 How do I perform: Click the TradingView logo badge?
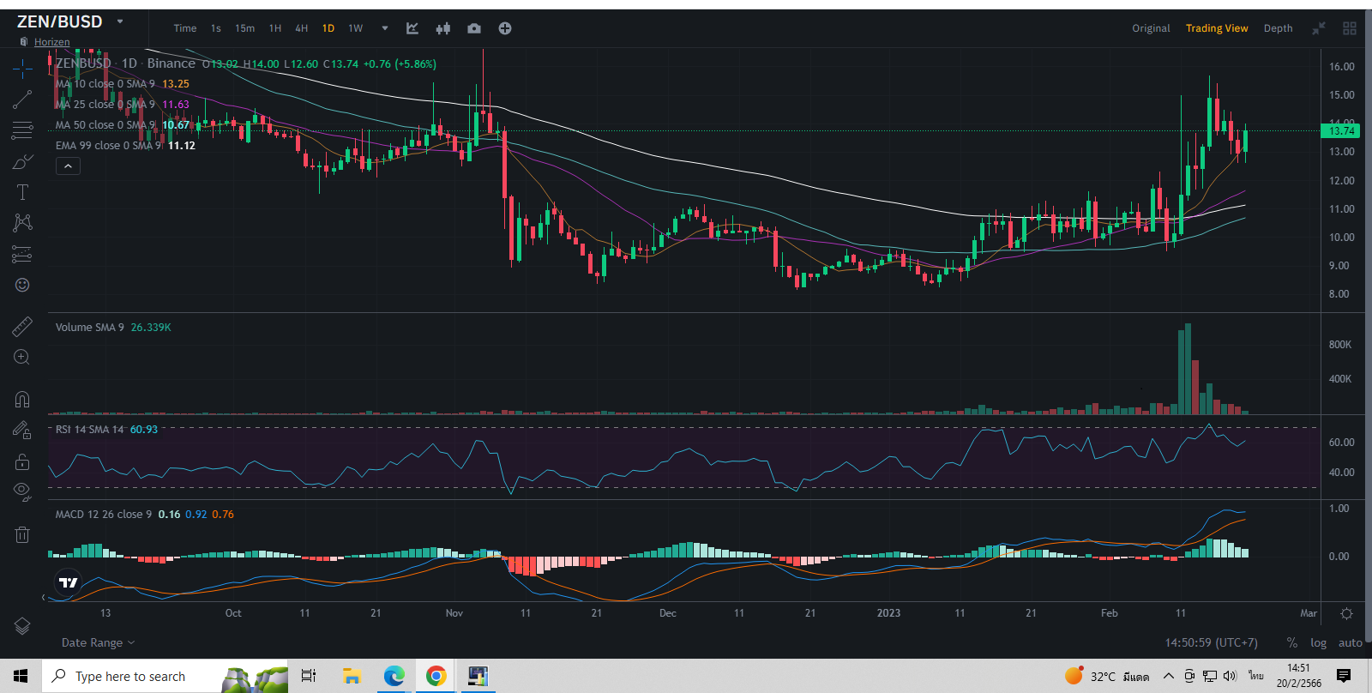click(68, 582)
